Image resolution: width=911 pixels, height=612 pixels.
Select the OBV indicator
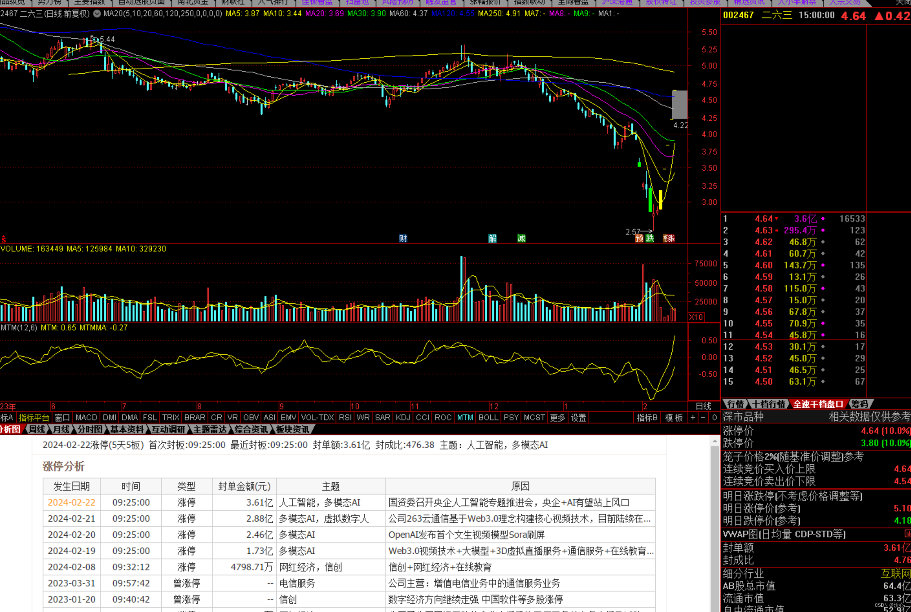coord(250,418)
